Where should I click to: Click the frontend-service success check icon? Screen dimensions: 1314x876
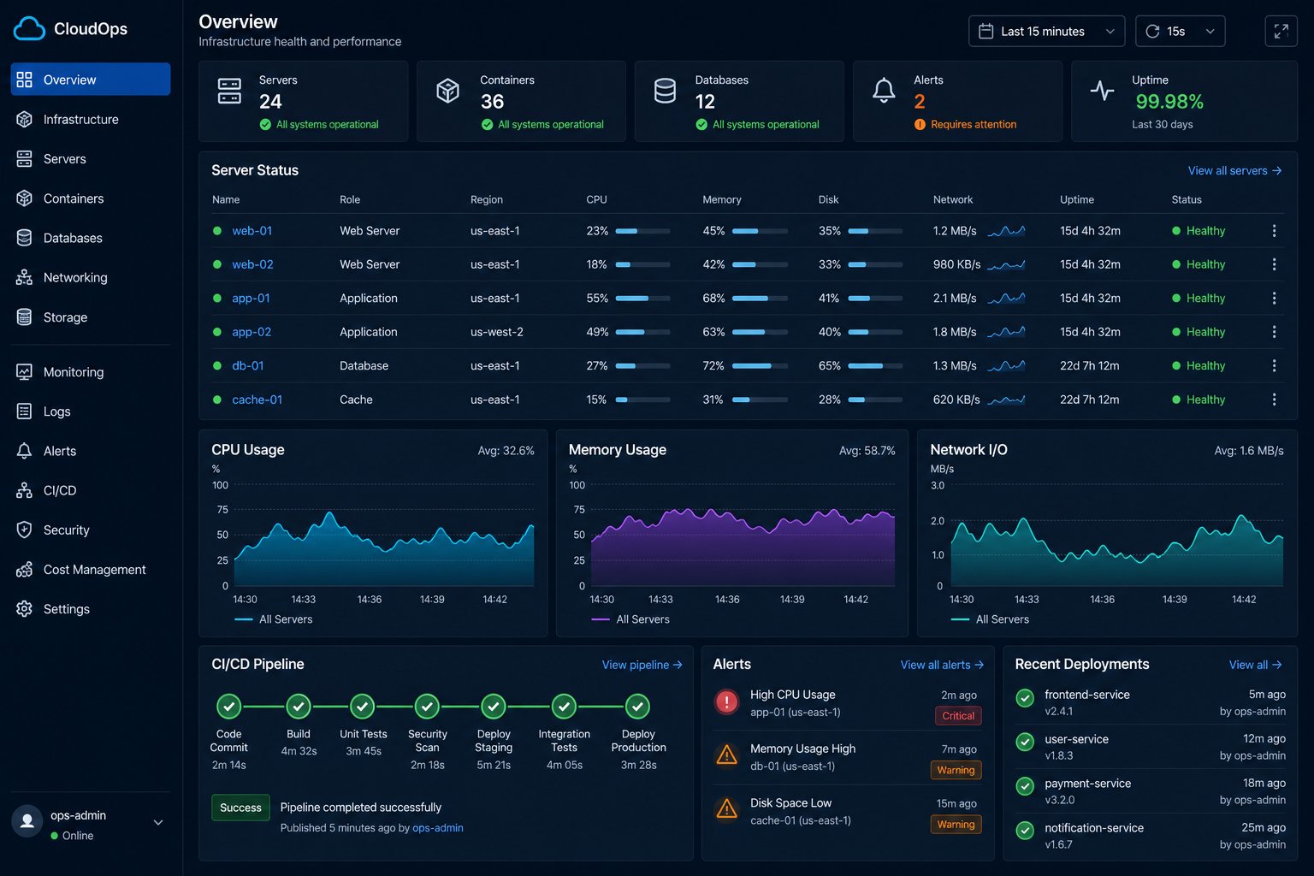coord(1025,698)
